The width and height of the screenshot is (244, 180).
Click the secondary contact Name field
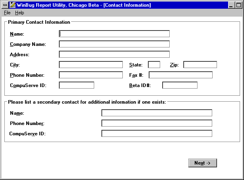click(157, 113)
